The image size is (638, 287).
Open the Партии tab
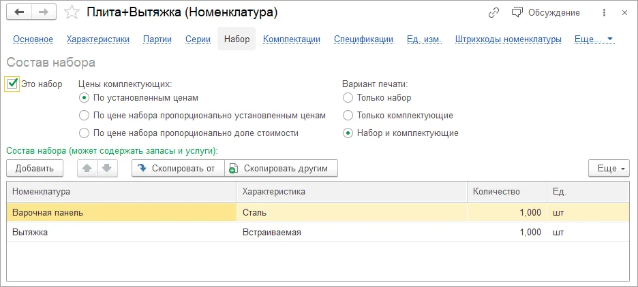tap(157, 39)
